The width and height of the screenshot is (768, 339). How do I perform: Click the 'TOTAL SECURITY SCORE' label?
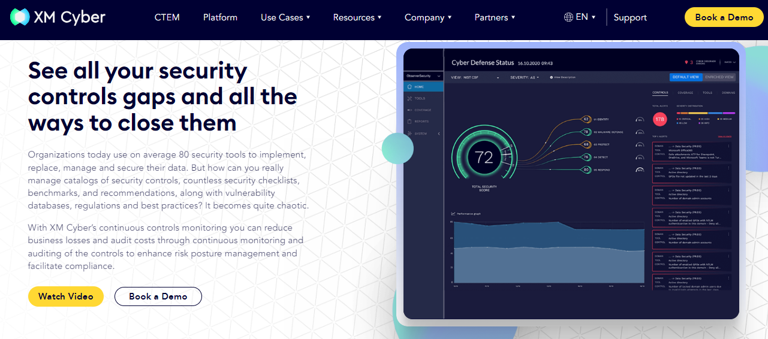tap(484, 188)
